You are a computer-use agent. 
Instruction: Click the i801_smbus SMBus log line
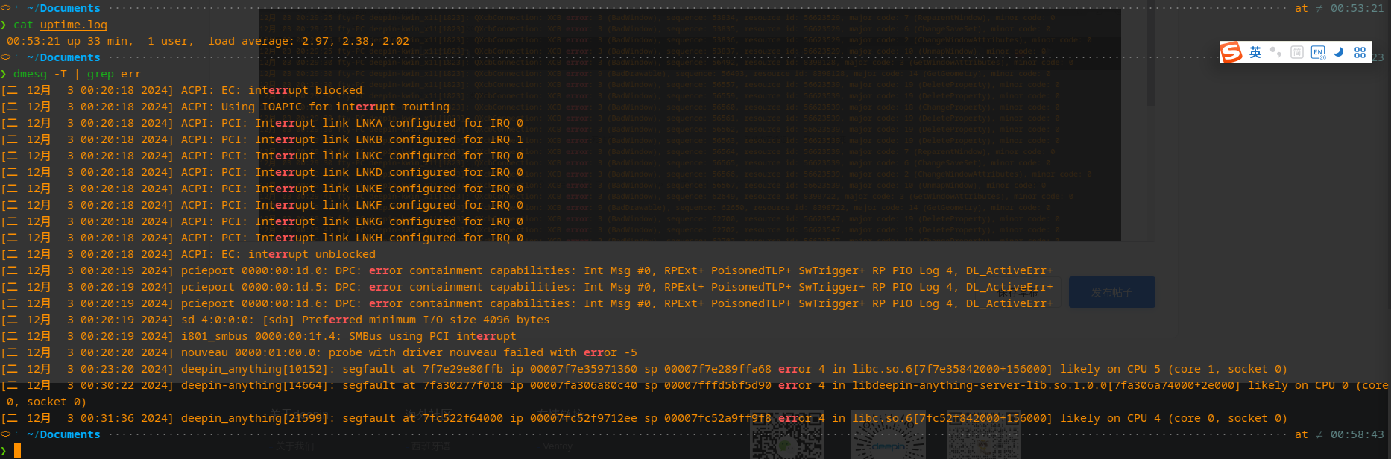click(x=259, y=336)
